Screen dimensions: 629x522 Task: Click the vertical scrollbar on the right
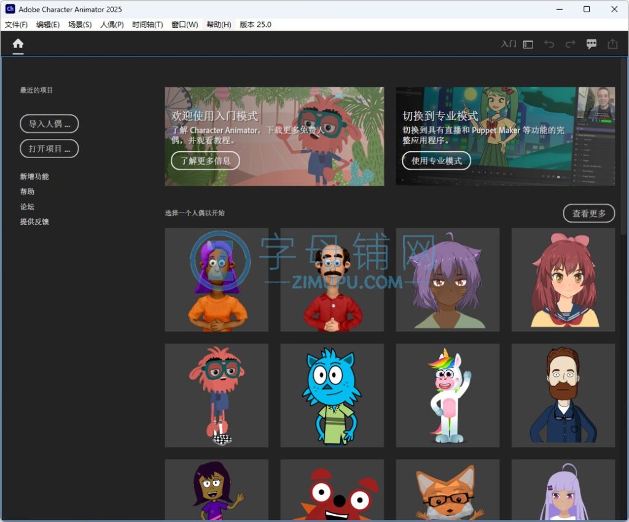[624, 145]
